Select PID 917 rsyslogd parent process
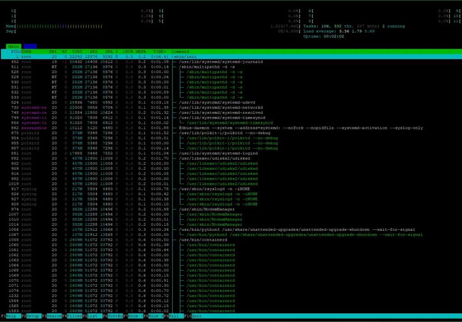 click(231, 189)
